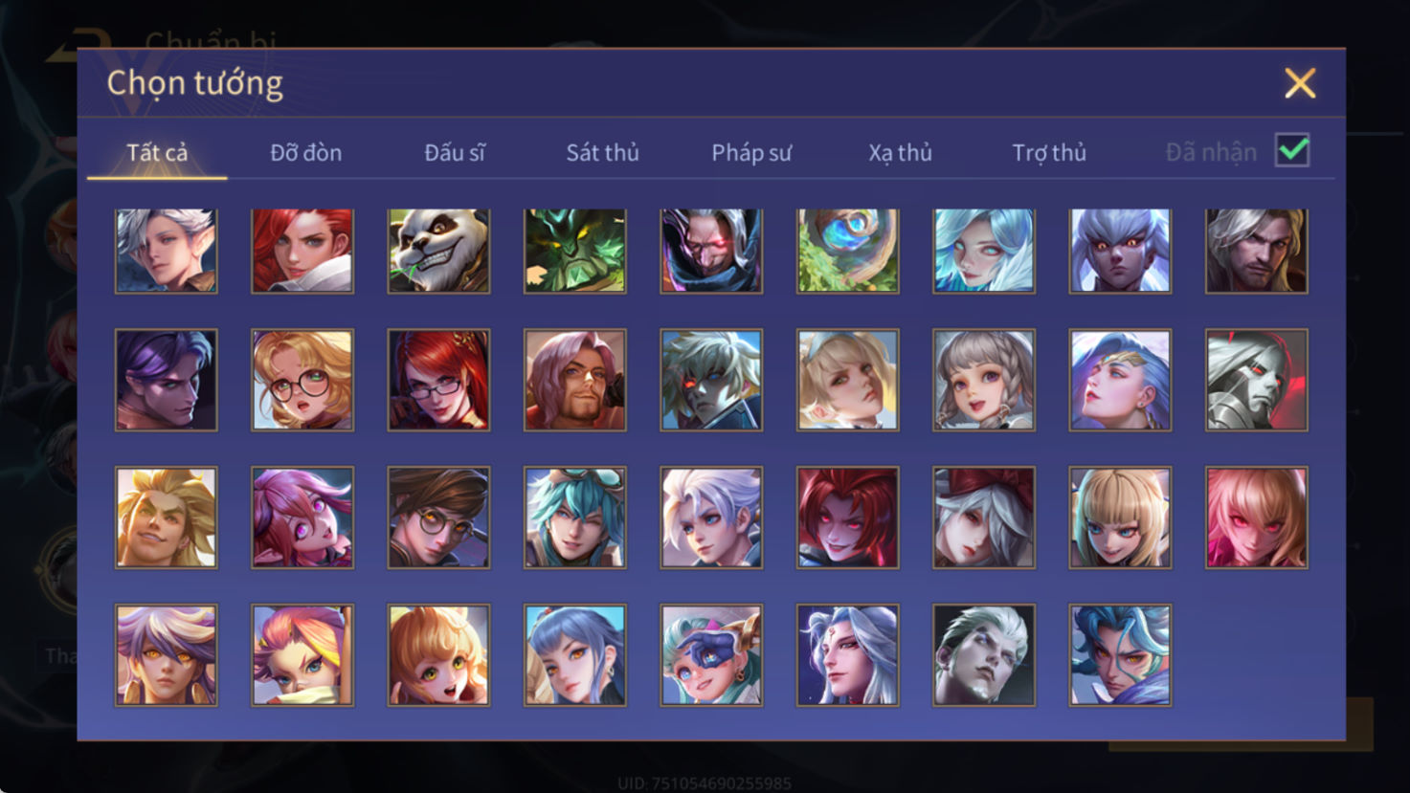Select the panda hero portrait

[x=438, y=251]
